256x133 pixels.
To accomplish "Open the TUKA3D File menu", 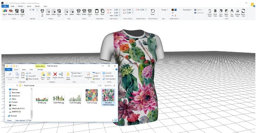I will 5,6.
